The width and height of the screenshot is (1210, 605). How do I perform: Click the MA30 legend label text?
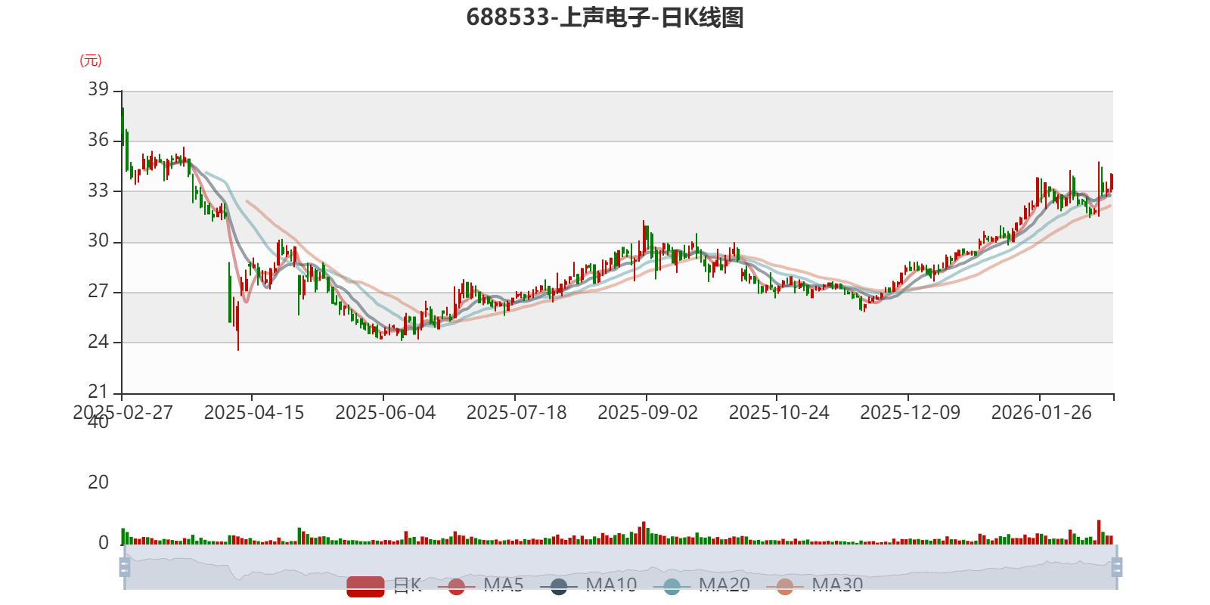837,585
